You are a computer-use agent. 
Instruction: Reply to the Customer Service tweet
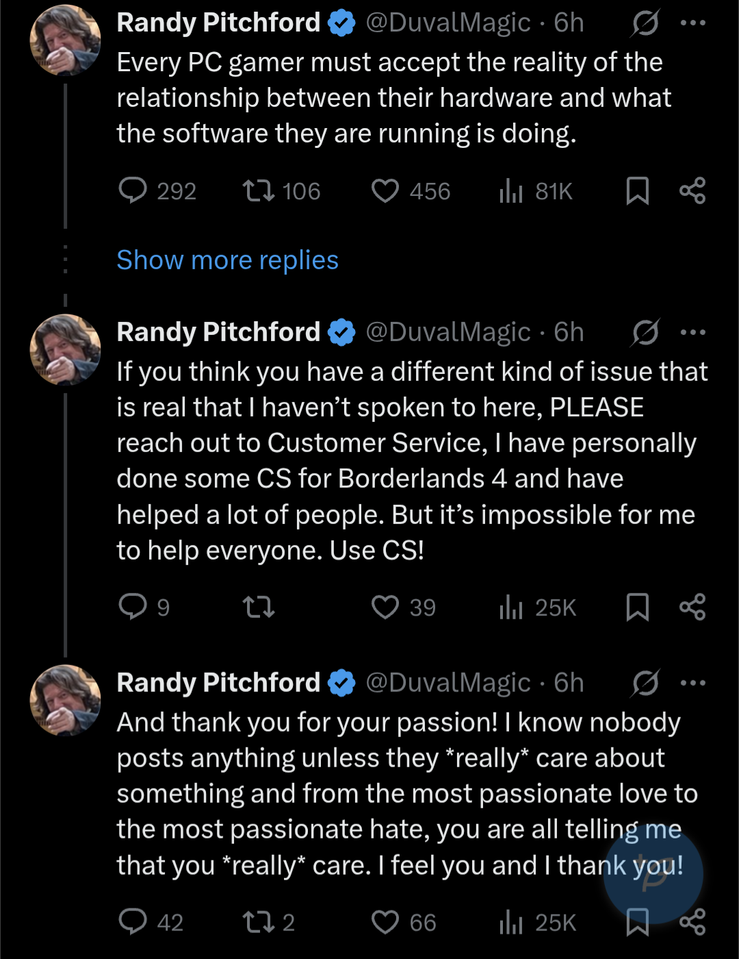coord(133,607)
